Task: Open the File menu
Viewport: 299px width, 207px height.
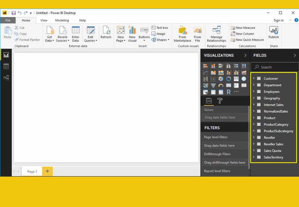Action: (8, 20)
